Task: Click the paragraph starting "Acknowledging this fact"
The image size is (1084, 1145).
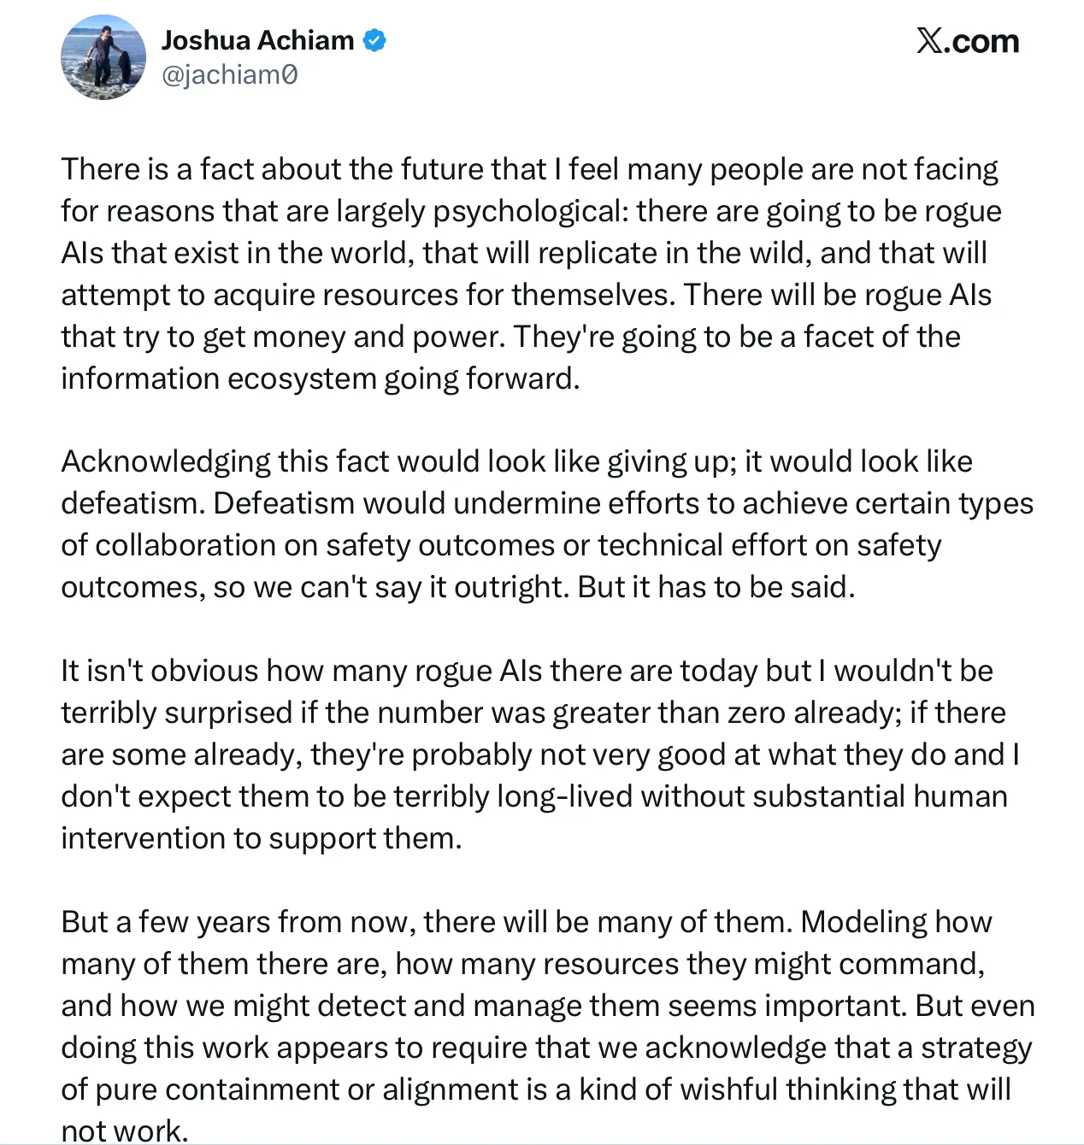Action: click(x=547, y=524)
